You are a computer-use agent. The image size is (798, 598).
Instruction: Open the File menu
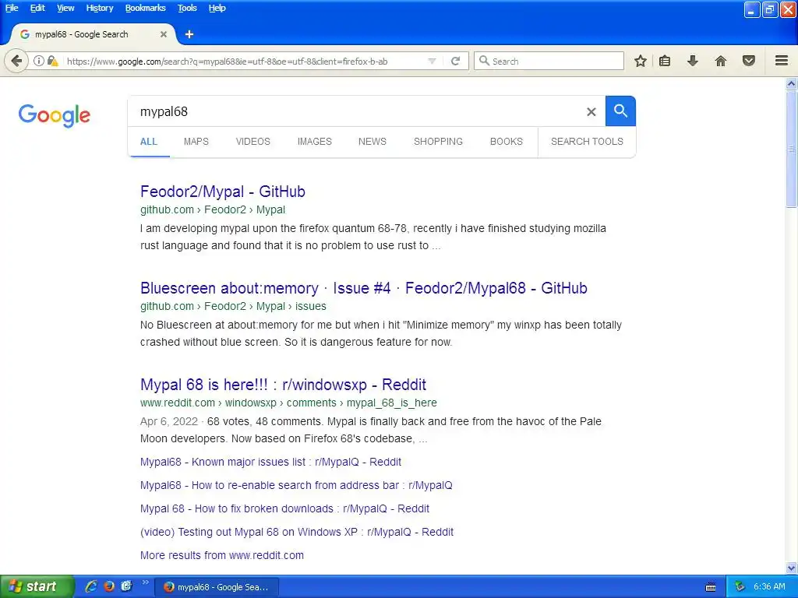[12, 8]
